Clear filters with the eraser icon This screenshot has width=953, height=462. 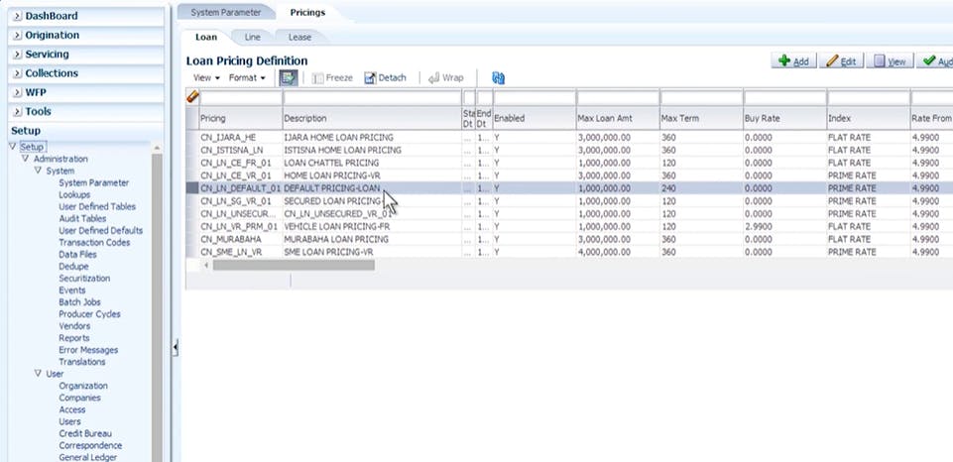tap(192, 96)
